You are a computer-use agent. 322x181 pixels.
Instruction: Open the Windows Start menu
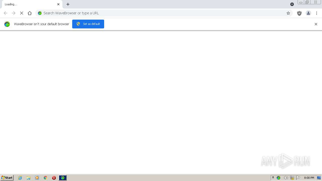(7, 178)
